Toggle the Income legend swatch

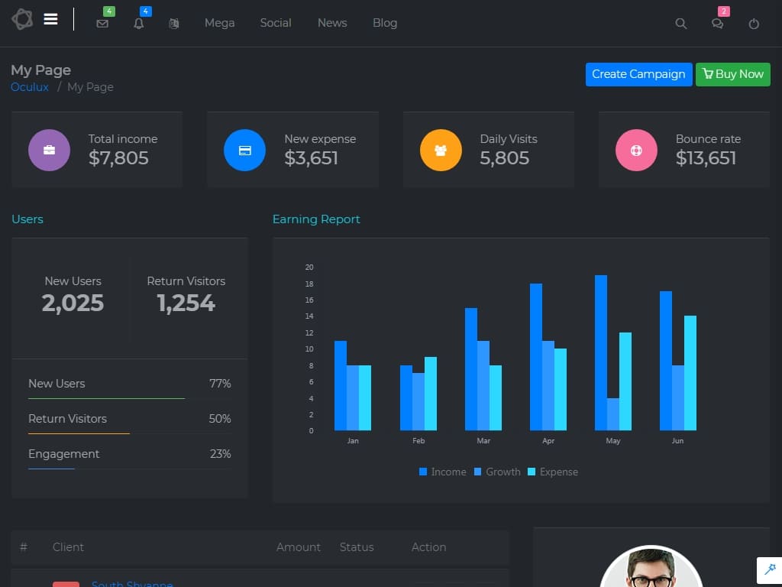tap(423, 472)
